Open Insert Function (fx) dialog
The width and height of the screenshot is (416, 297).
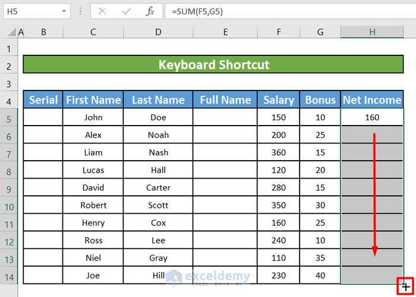pyautogui.click(x=150, y=11)
